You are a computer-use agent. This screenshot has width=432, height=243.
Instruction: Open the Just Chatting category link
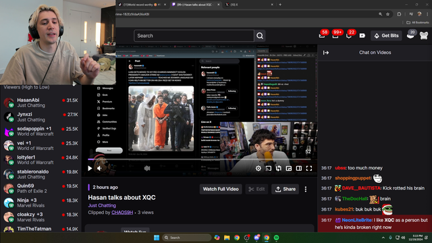click(x=102, y=205)
